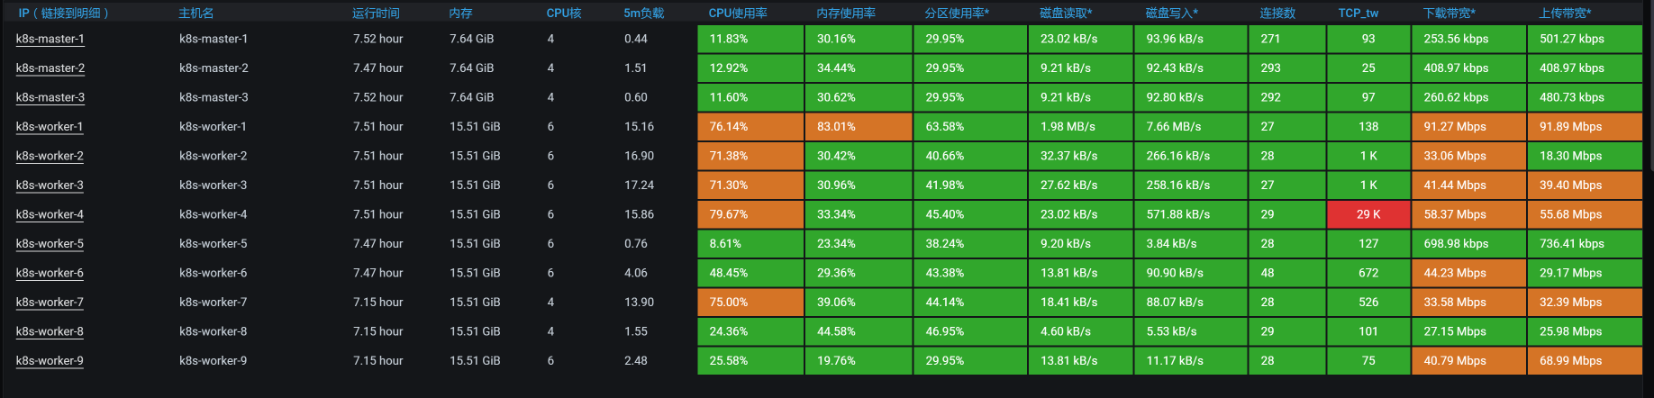Sort by the 内存使用率 column header
This screenshot has width=1654, height=398.
845,14
